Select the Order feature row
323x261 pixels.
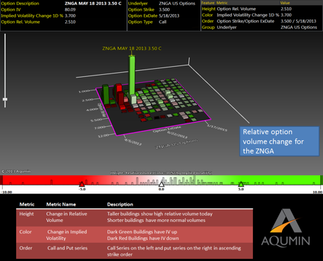[262, 21]
